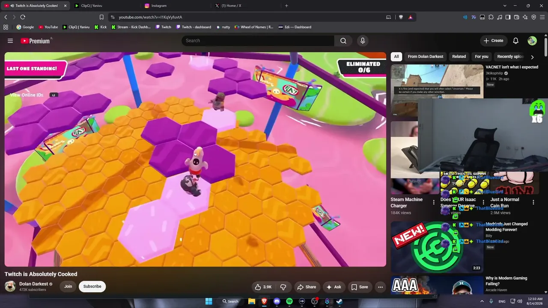Open Spotify from the taskbar
This screenshot has width=548, height=308.
(289, 301)
